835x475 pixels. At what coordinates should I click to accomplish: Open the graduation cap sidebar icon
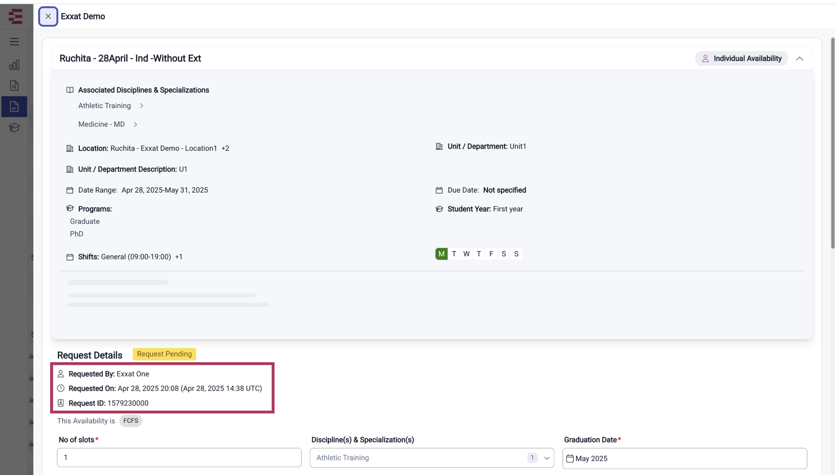(x=15, y=127)
